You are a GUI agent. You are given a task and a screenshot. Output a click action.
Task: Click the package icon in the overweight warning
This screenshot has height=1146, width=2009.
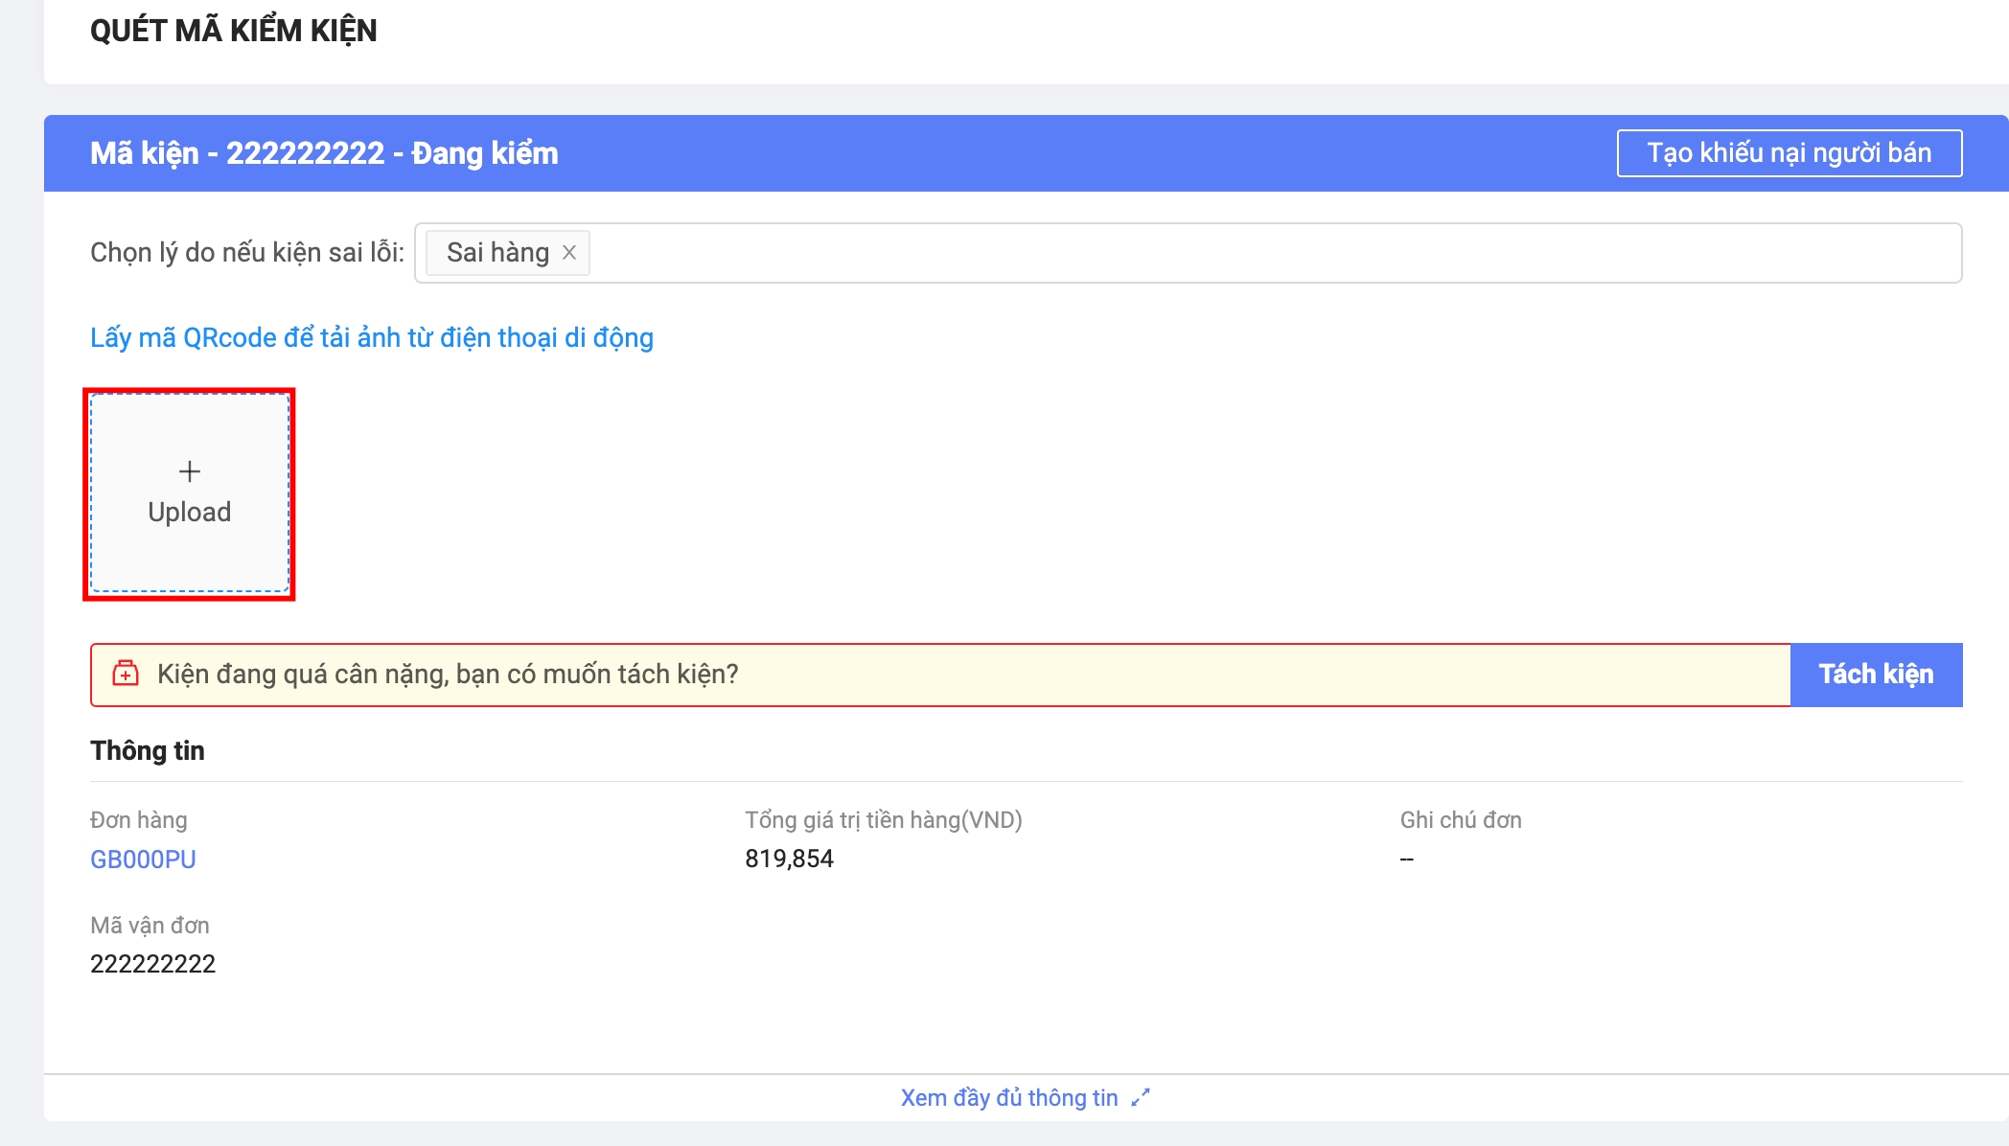[126, 674]
